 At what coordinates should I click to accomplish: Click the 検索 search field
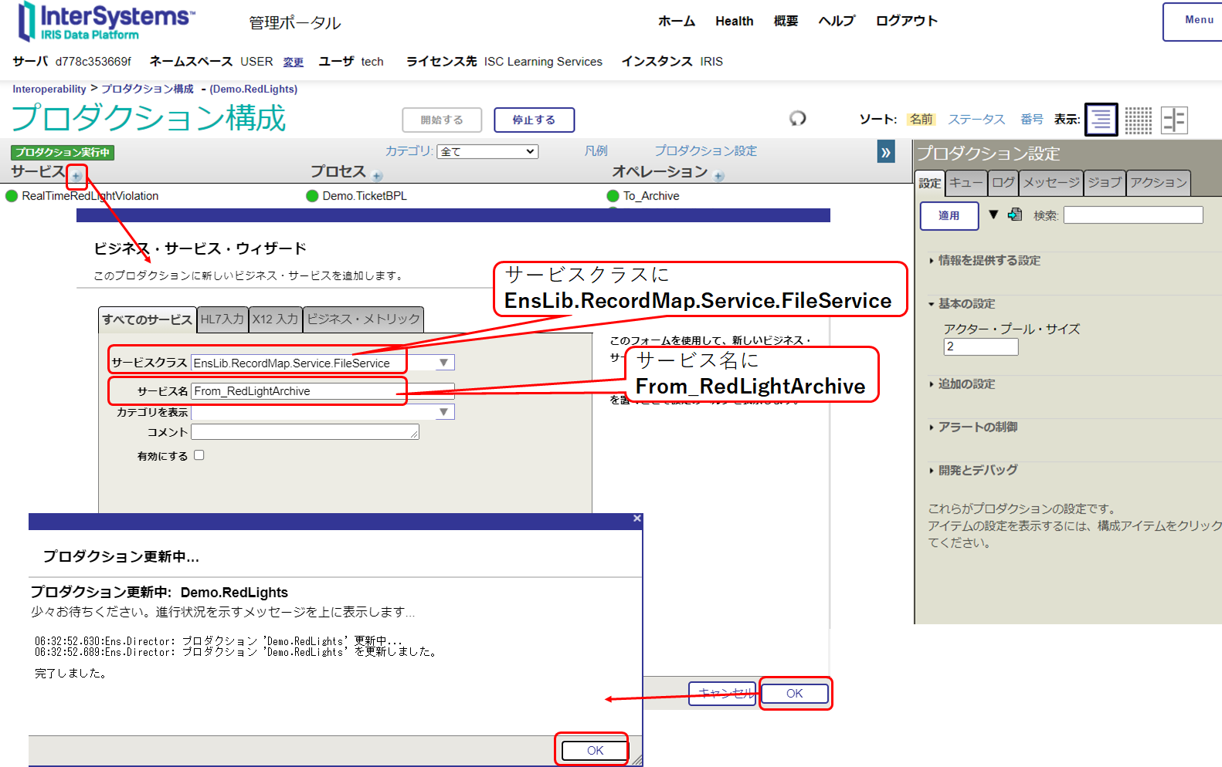click(1132, 215)
